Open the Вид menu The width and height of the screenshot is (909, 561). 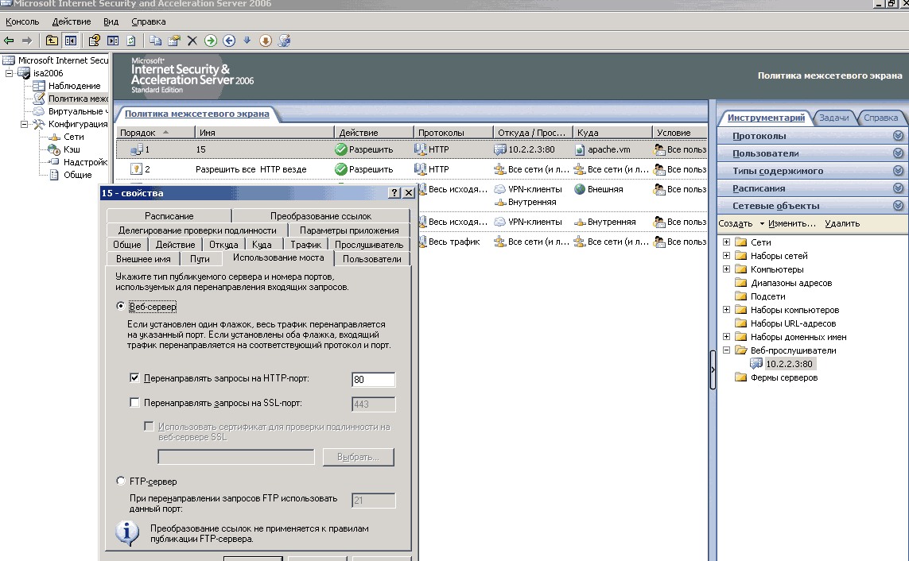(x=111, y=21)
